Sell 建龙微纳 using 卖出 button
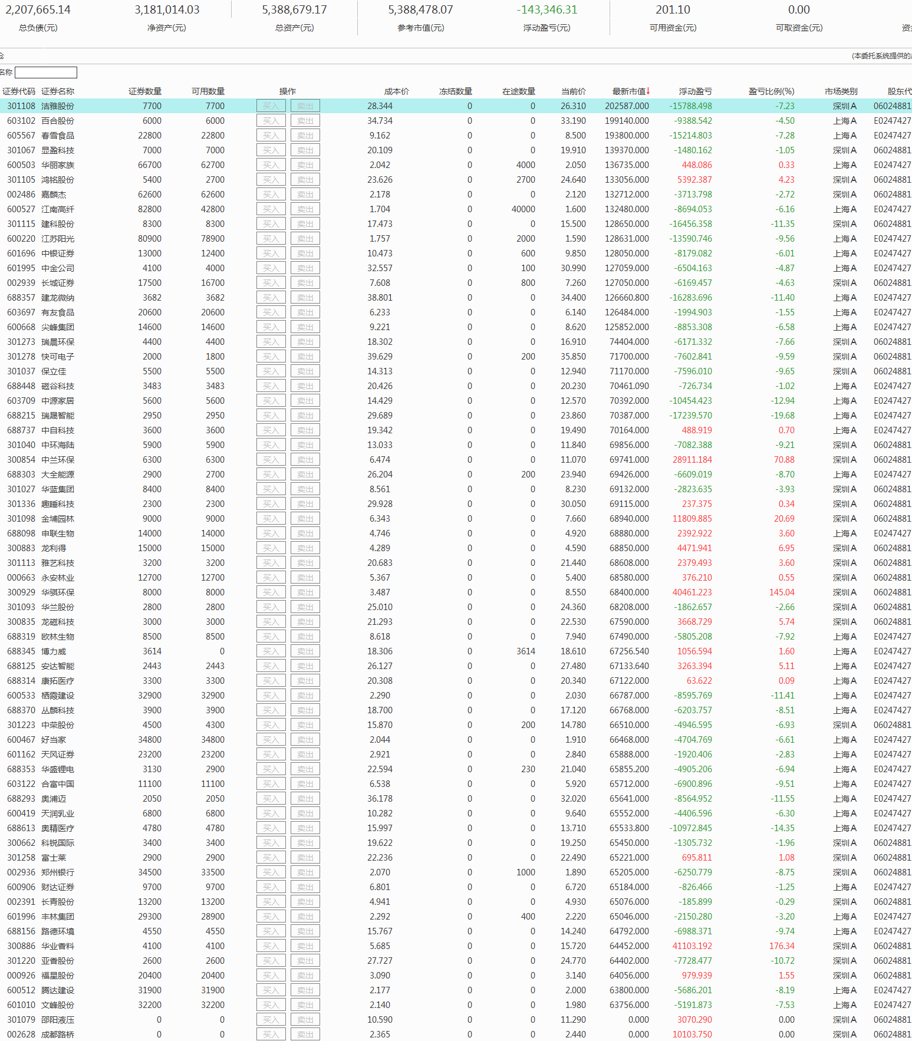This screenshot has height=1041, width=912. pyautogui.click(x=305, y=298)
